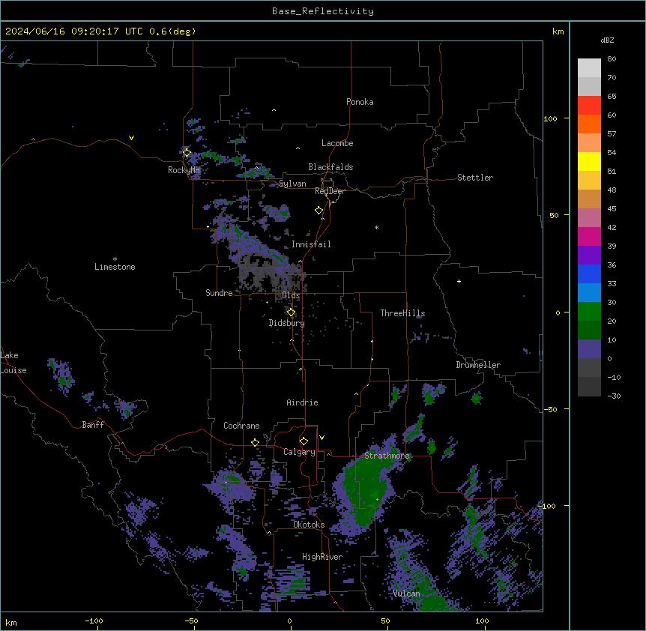Click the RockyMH city label

(x=184, y=169)
